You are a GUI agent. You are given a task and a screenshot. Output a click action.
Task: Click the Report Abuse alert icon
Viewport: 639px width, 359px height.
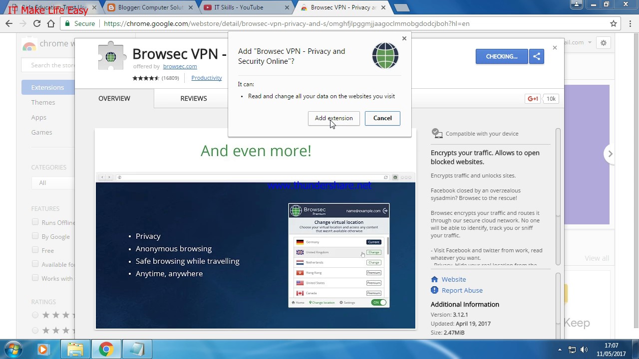coord(434,290)
